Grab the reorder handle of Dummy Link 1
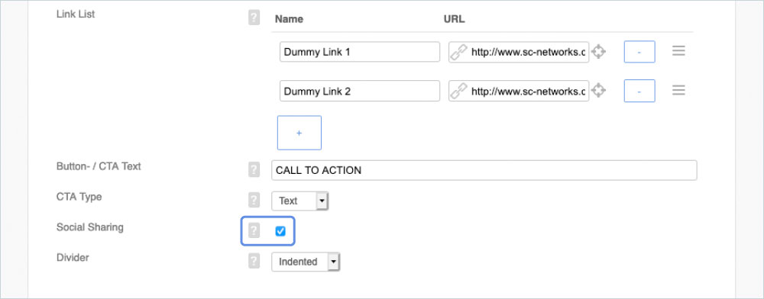This screenshot has width=764, height=299. pos(678,51)
